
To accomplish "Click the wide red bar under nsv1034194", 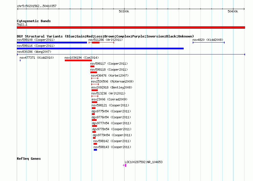I will tap(78, 60).
